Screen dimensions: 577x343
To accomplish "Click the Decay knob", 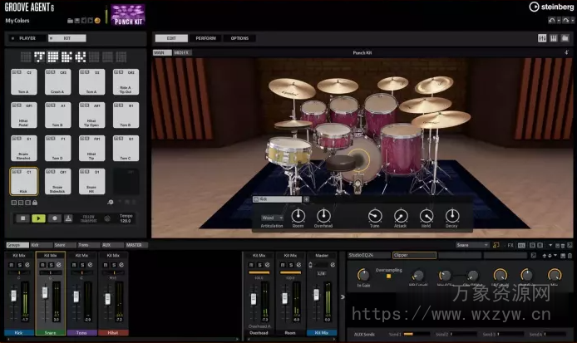I will coord(452,216).
